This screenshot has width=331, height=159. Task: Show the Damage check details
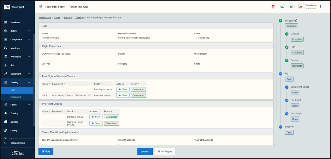tap(96, 117)
